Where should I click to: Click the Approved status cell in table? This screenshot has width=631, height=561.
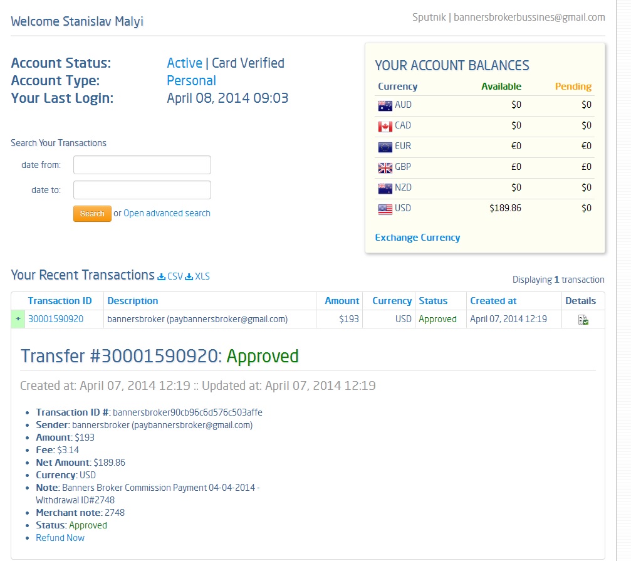pyautogui.click(x=437, y=319)
